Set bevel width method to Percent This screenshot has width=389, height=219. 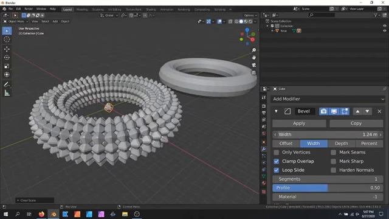[369, 144]
